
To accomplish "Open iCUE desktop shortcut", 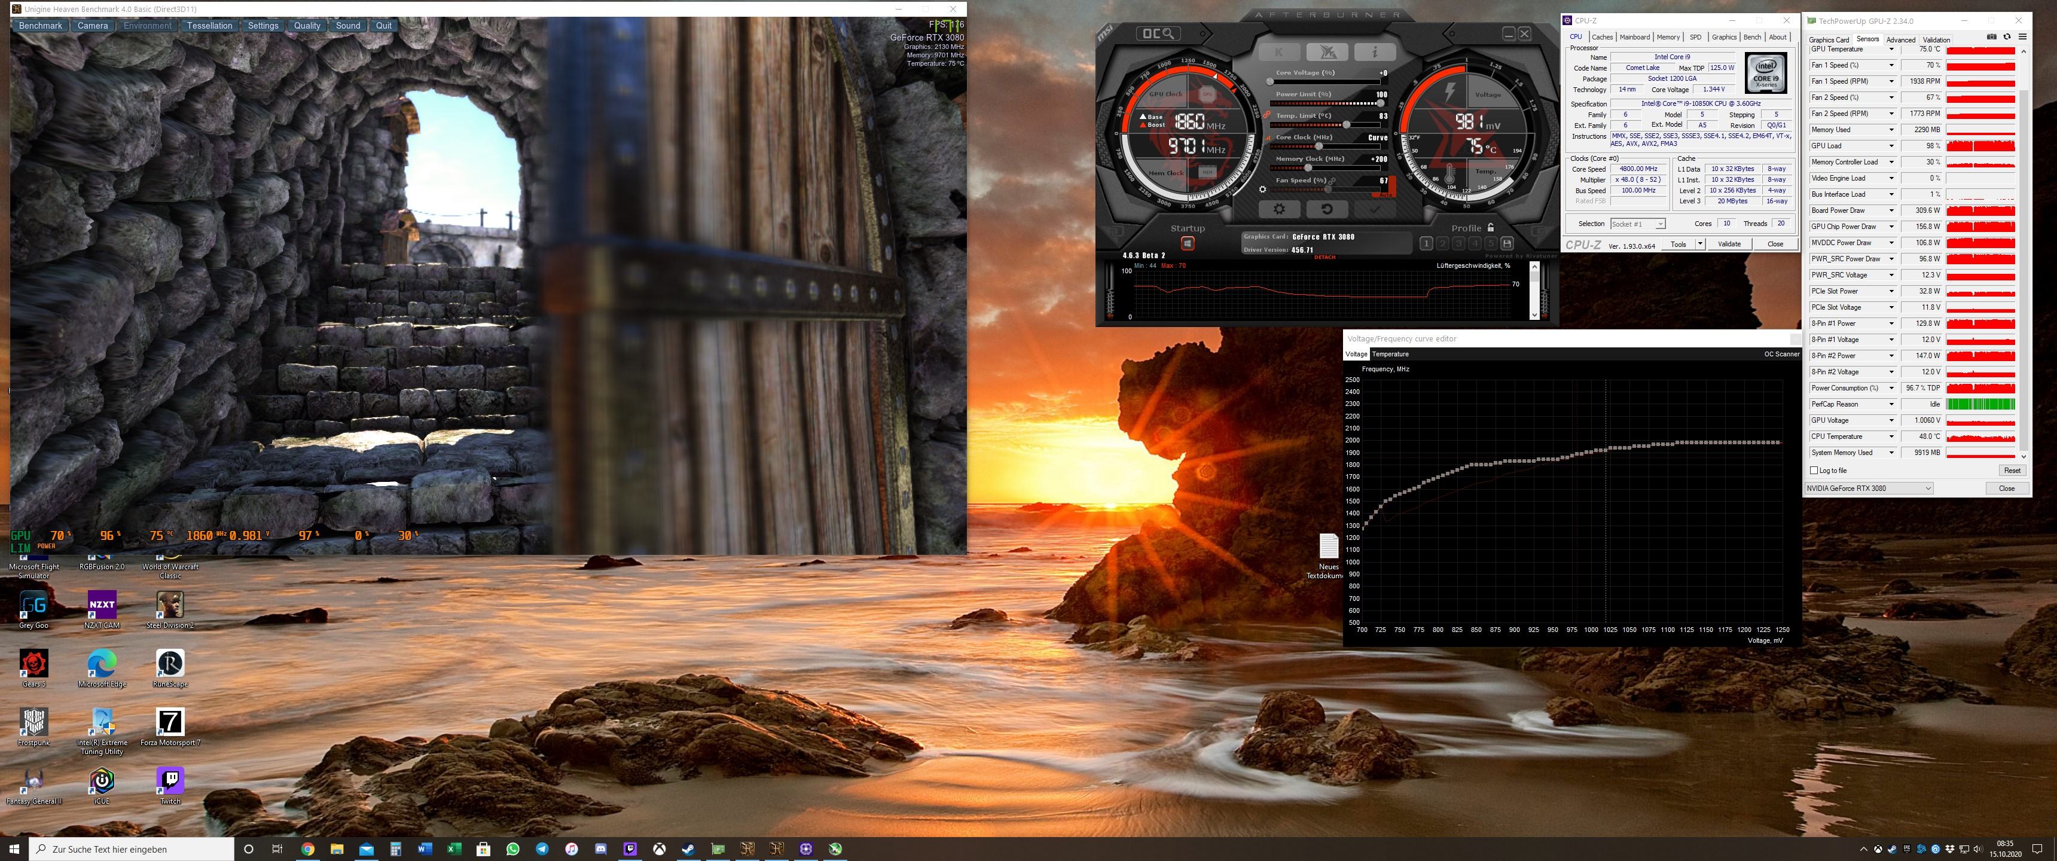I will pos(102,785).
